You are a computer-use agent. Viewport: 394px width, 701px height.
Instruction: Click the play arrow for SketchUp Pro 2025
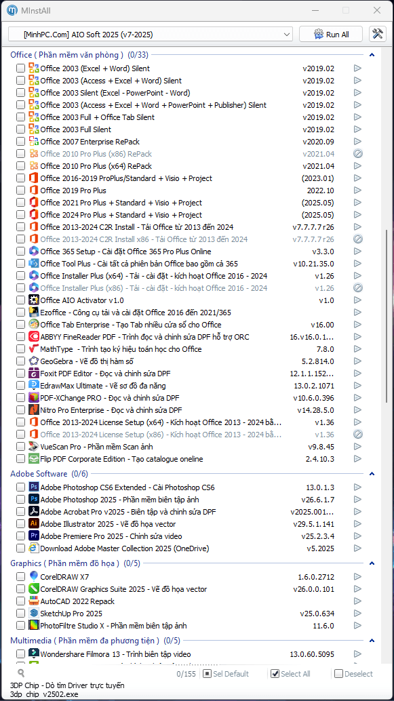[357, 614]
